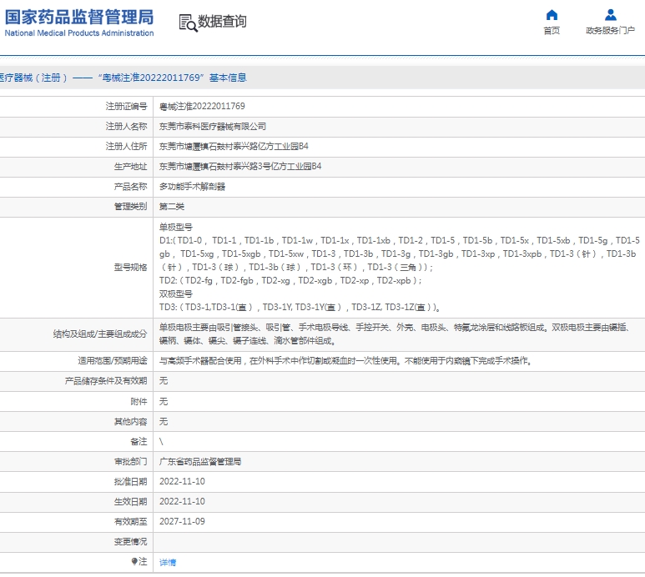645x577 pixels.
Task: Click the 产品储存条件及有效期 row label
Action: pos(106,381)
